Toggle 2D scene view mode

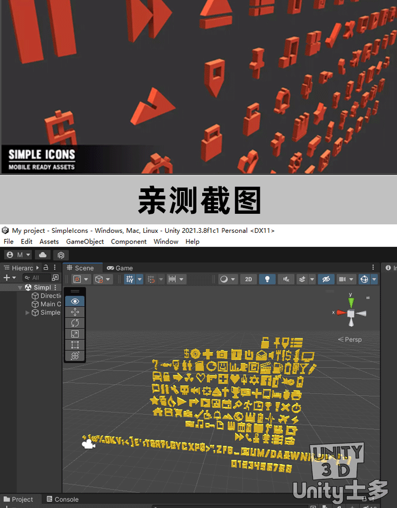click(x=248, y=279)
